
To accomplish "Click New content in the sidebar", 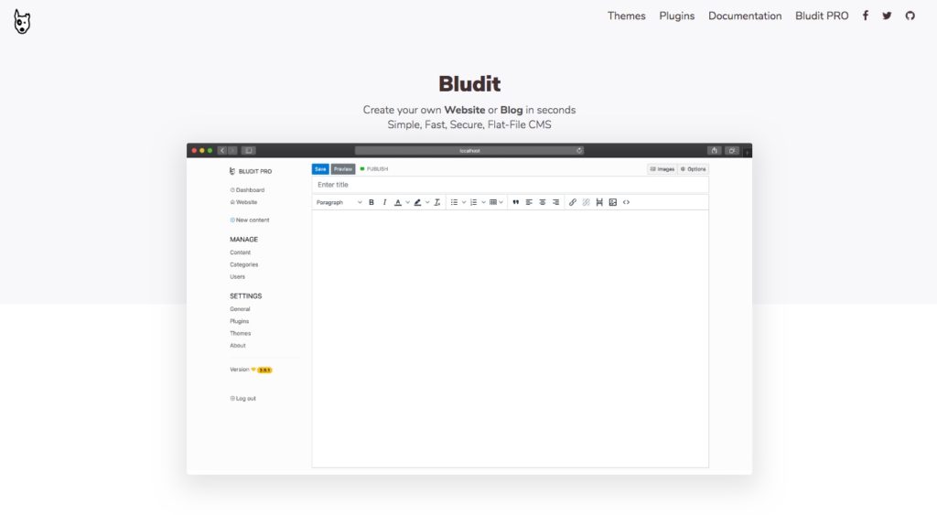I will 250,220.
